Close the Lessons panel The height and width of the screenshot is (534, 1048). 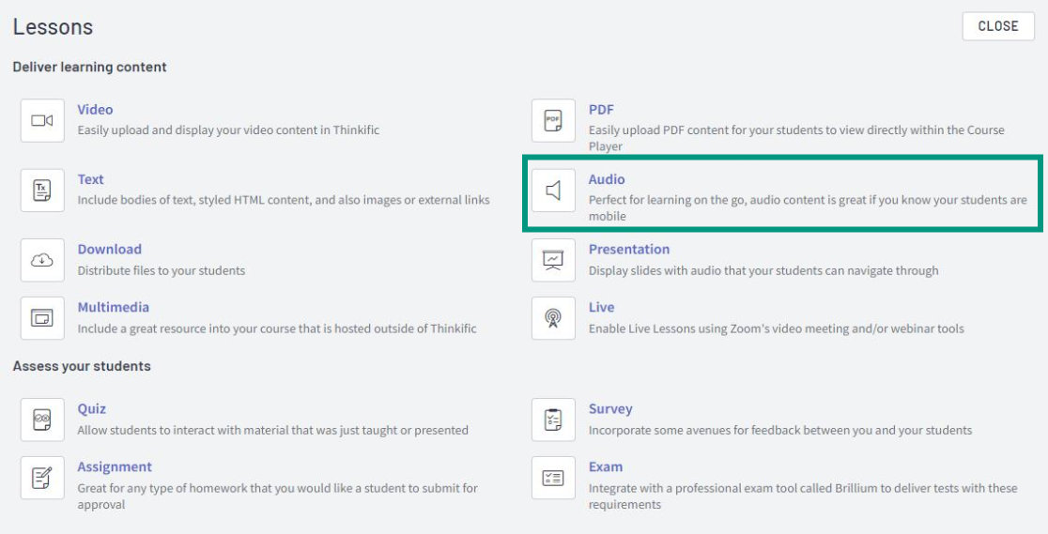click(x=998, y=26)
